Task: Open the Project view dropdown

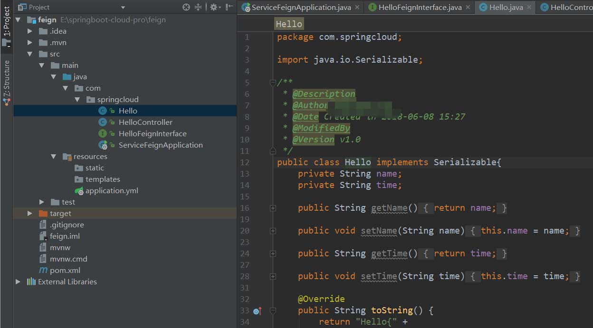Action: [x=123, y=7]
